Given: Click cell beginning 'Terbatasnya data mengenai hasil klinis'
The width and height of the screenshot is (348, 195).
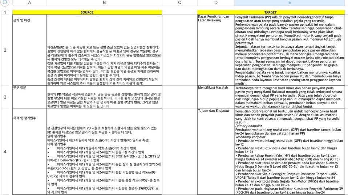Looking at the screenshot, I should point(290,97).
